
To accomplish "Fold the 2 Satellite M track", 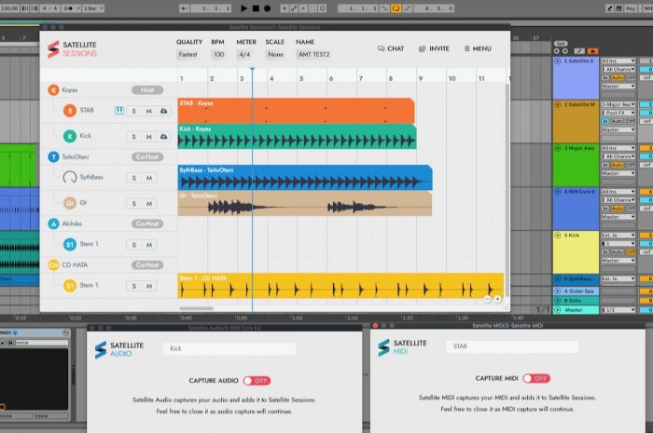I will (x=558, y=104).
